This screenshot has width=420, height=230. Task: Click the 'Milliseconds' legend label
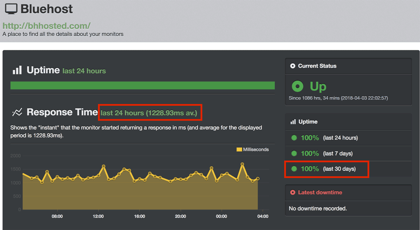[x=256, y=149]
